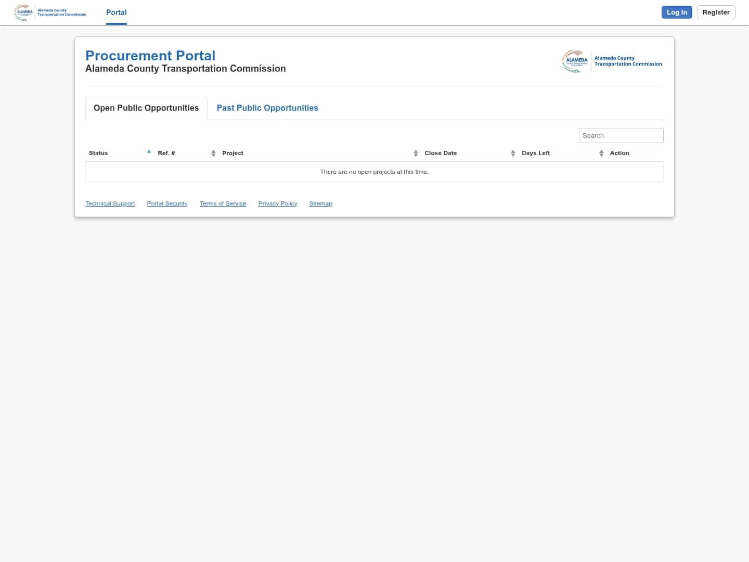Viewport: 749px width, 562px height.
Task: Click the Project column header text
Action: tap(233, 153)
